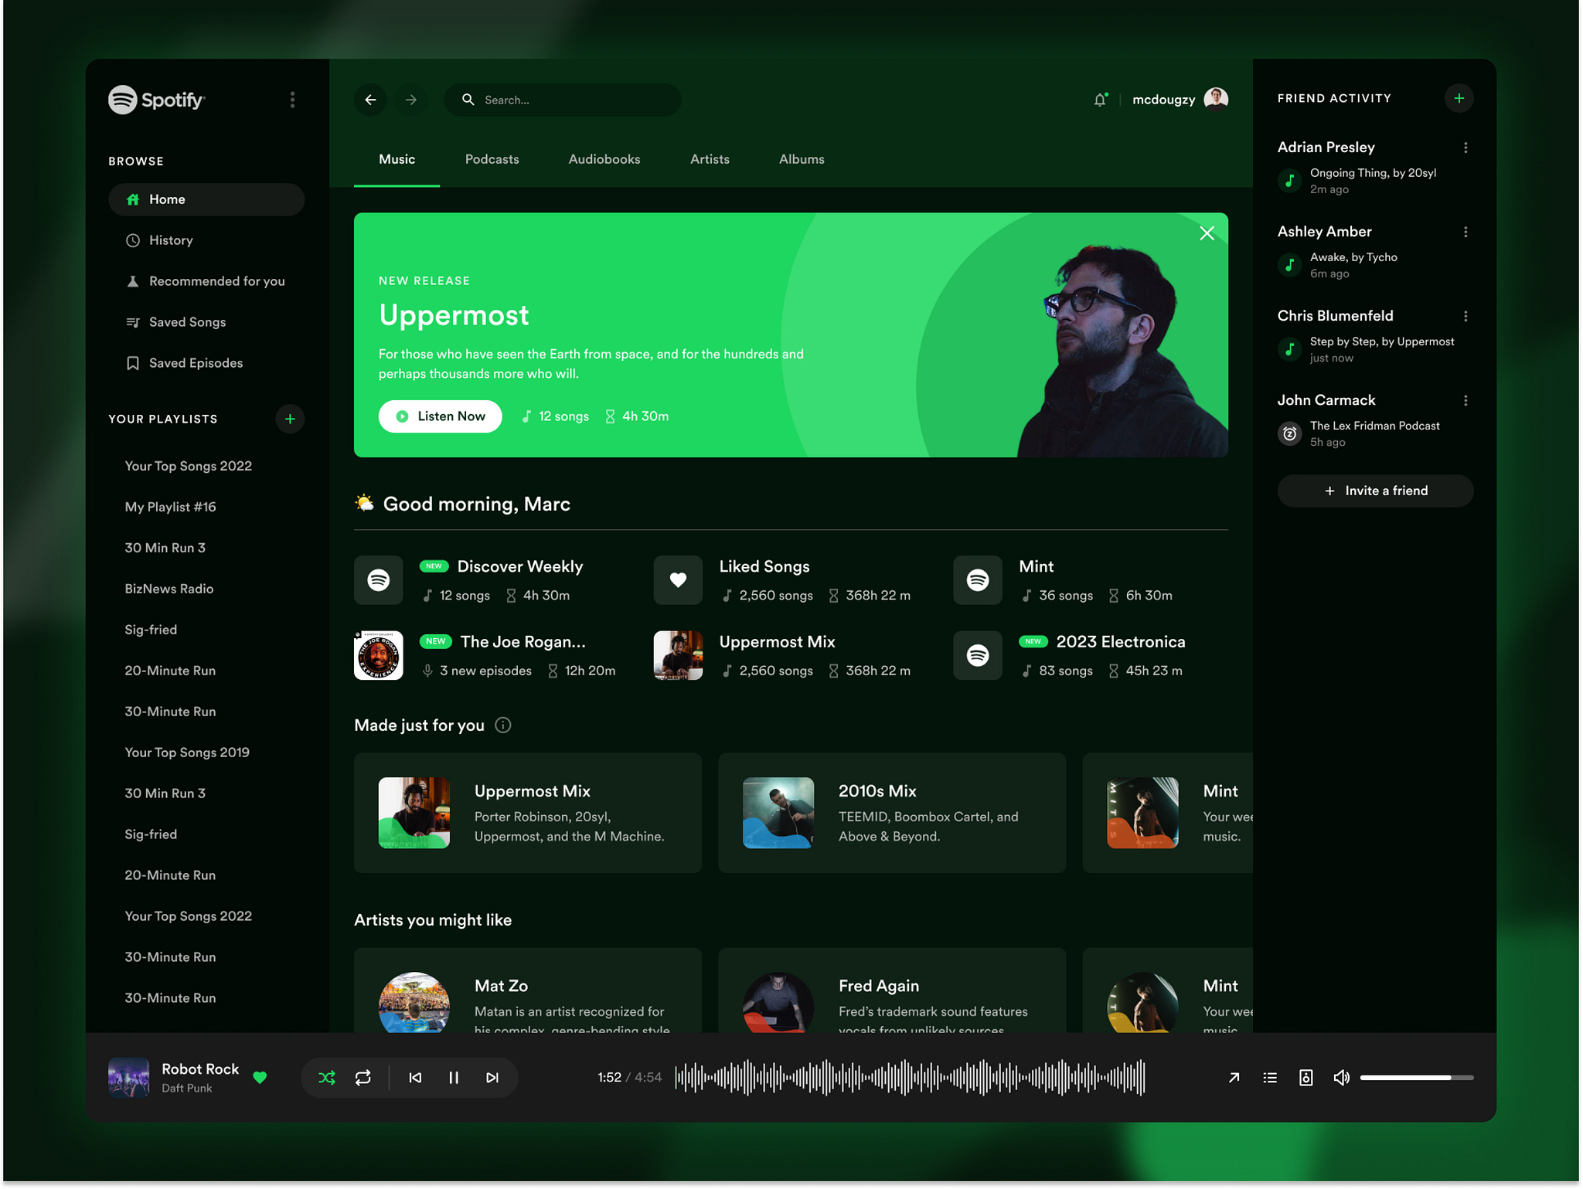Screen dimensions: 1583x1189
Task: Pause the current track
Action: coord(454,1078)
